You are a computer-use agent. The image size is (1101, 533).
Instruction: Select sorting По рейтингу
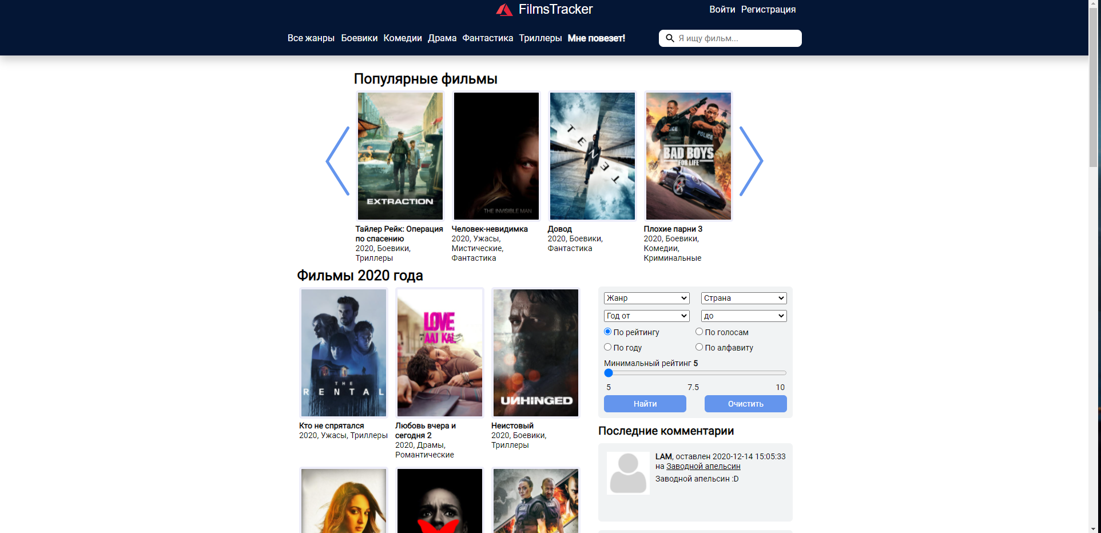607,331
